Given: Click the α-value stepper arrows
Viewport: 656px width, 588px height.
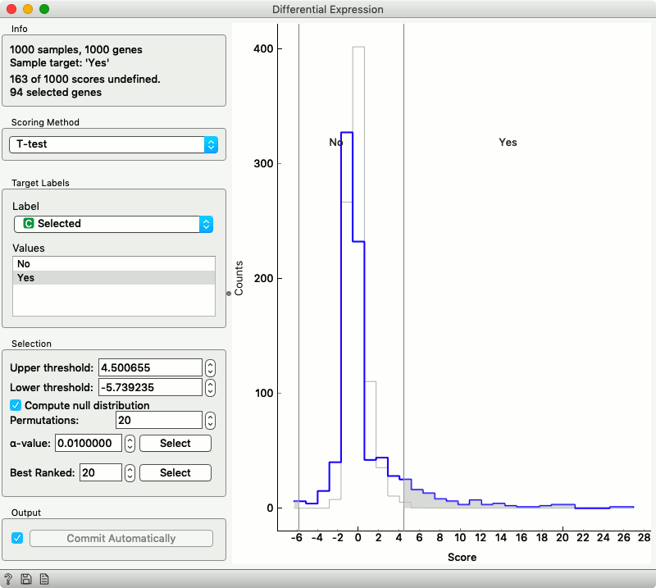Looking at the screenshot, I should point(130,443).
